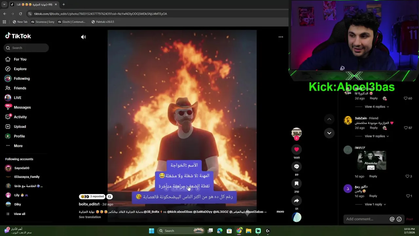Screen dimensions: 419x236
Task: Go to next photo slide arrow
Action: [x=197, y=188]
